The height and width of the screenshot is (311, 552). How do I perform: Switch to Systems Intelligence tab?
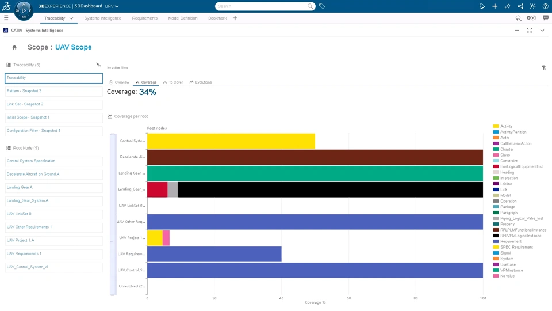102,18
